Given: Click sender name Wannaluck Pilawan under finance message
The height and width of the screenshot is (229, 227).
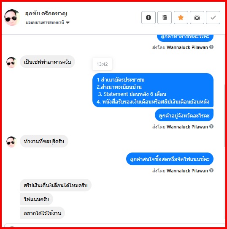Looking at the screenshot, I should coord(187,171).
